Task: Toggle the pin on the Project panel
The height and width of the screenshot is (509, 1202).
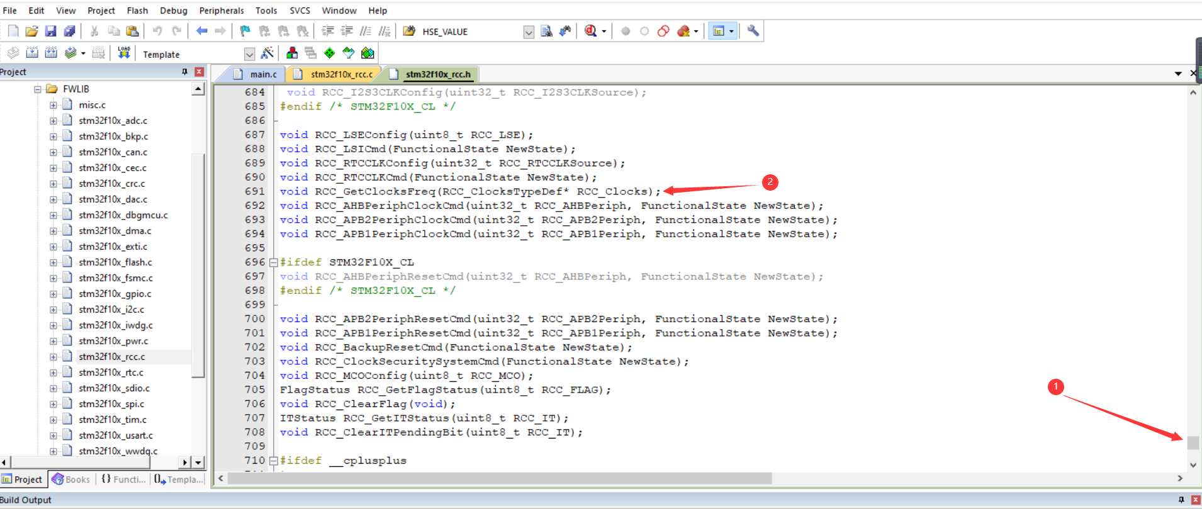Action: pos(184,72)
